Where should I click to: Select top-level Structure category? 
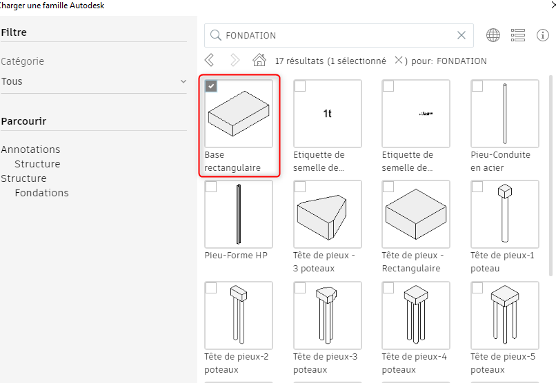coord(23,178)
